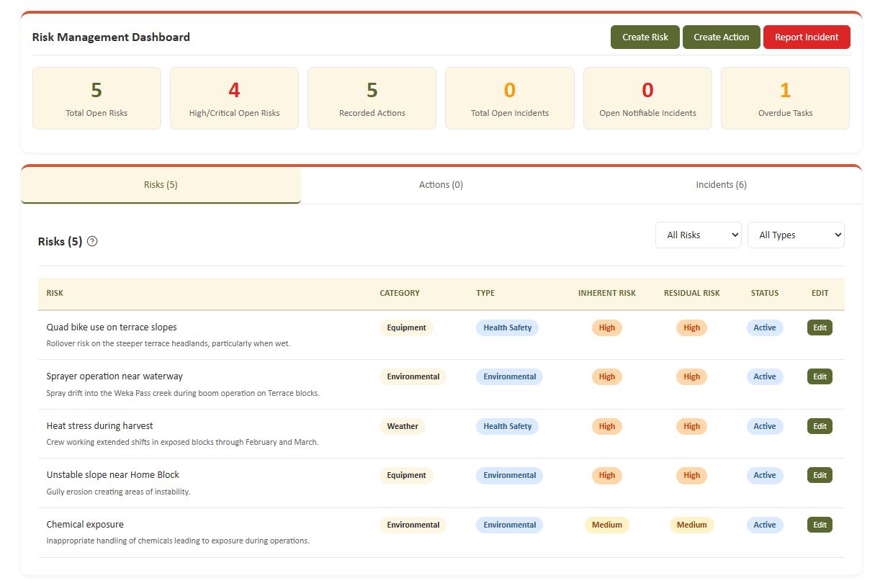This screenshot has width=875, height=583.
Task: Click Environmental category tag on Chemical exposure row
Action: click(413, 525)
